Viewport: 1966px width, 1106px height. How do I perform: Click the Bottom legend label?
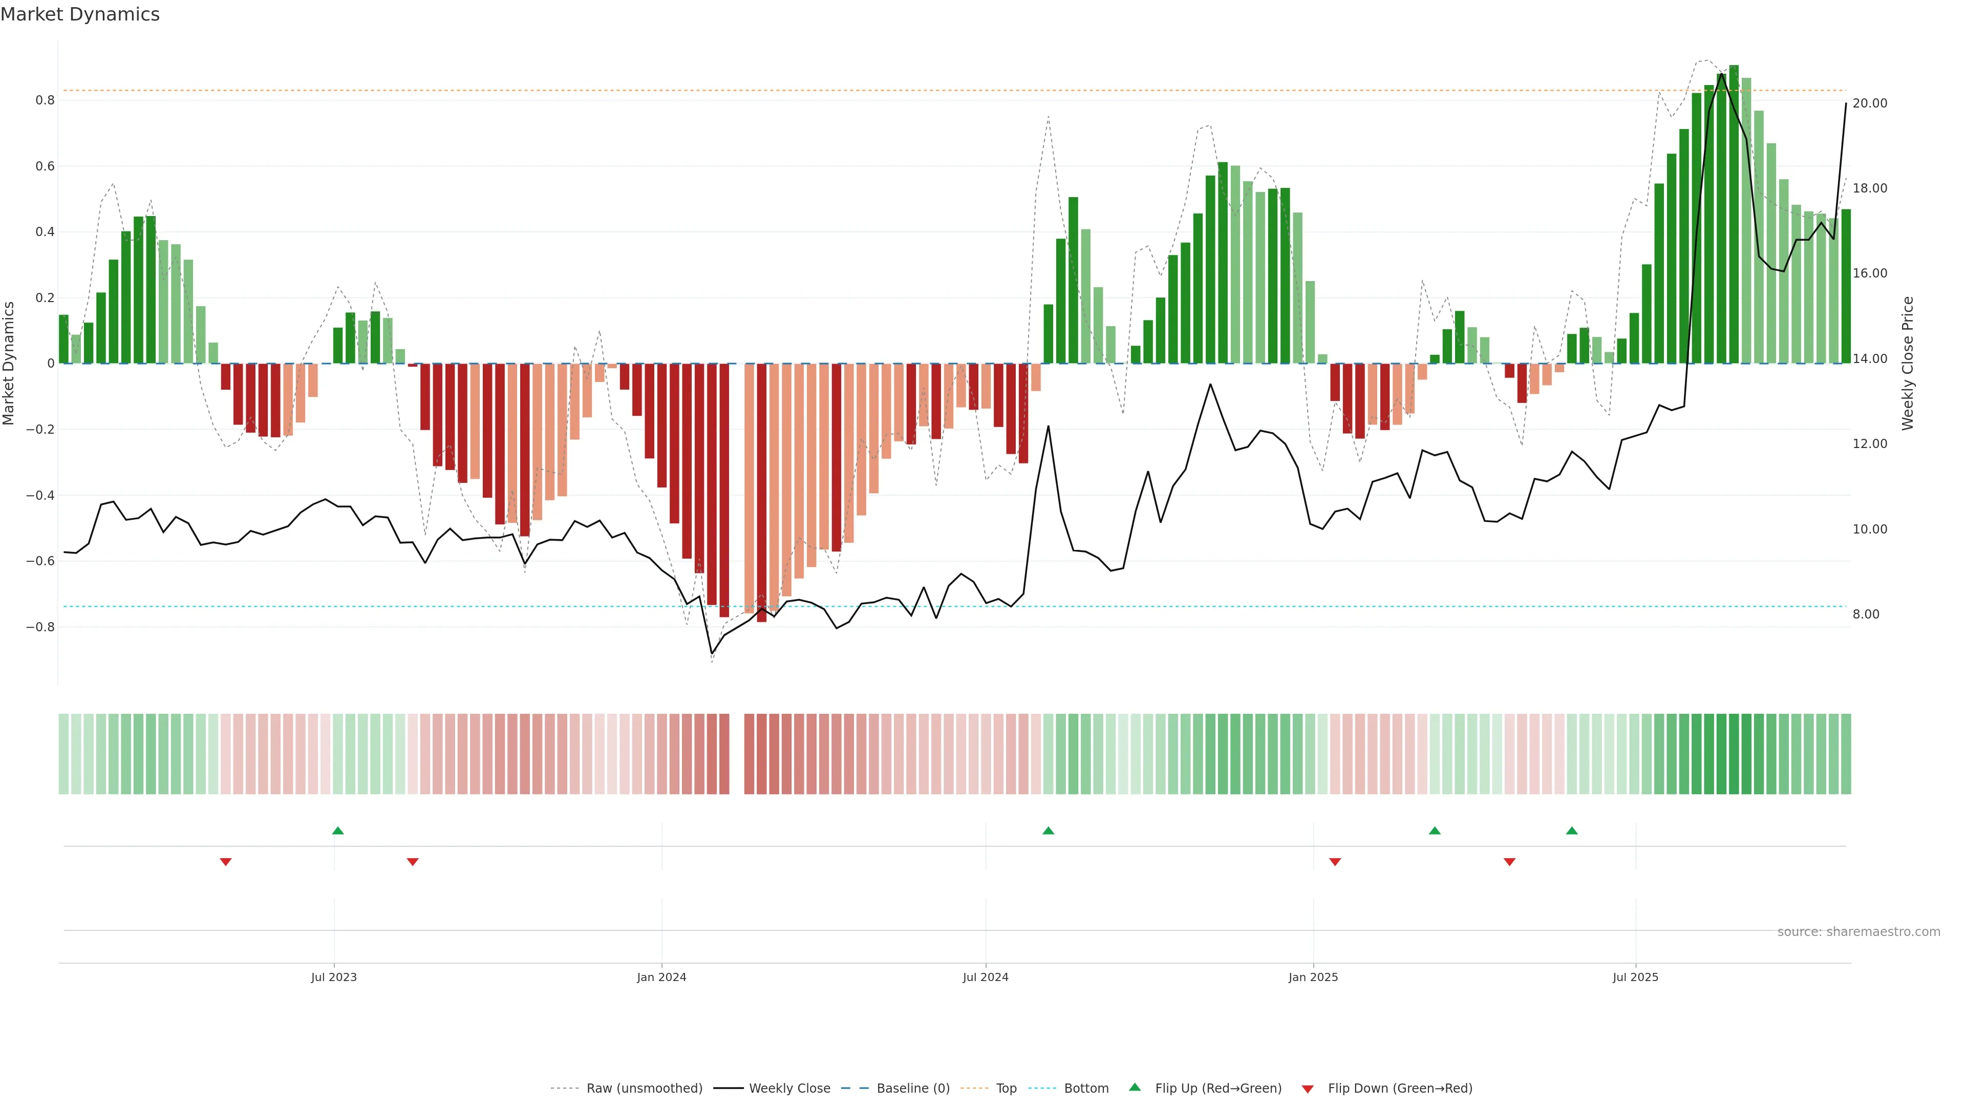(1086, 1089)
